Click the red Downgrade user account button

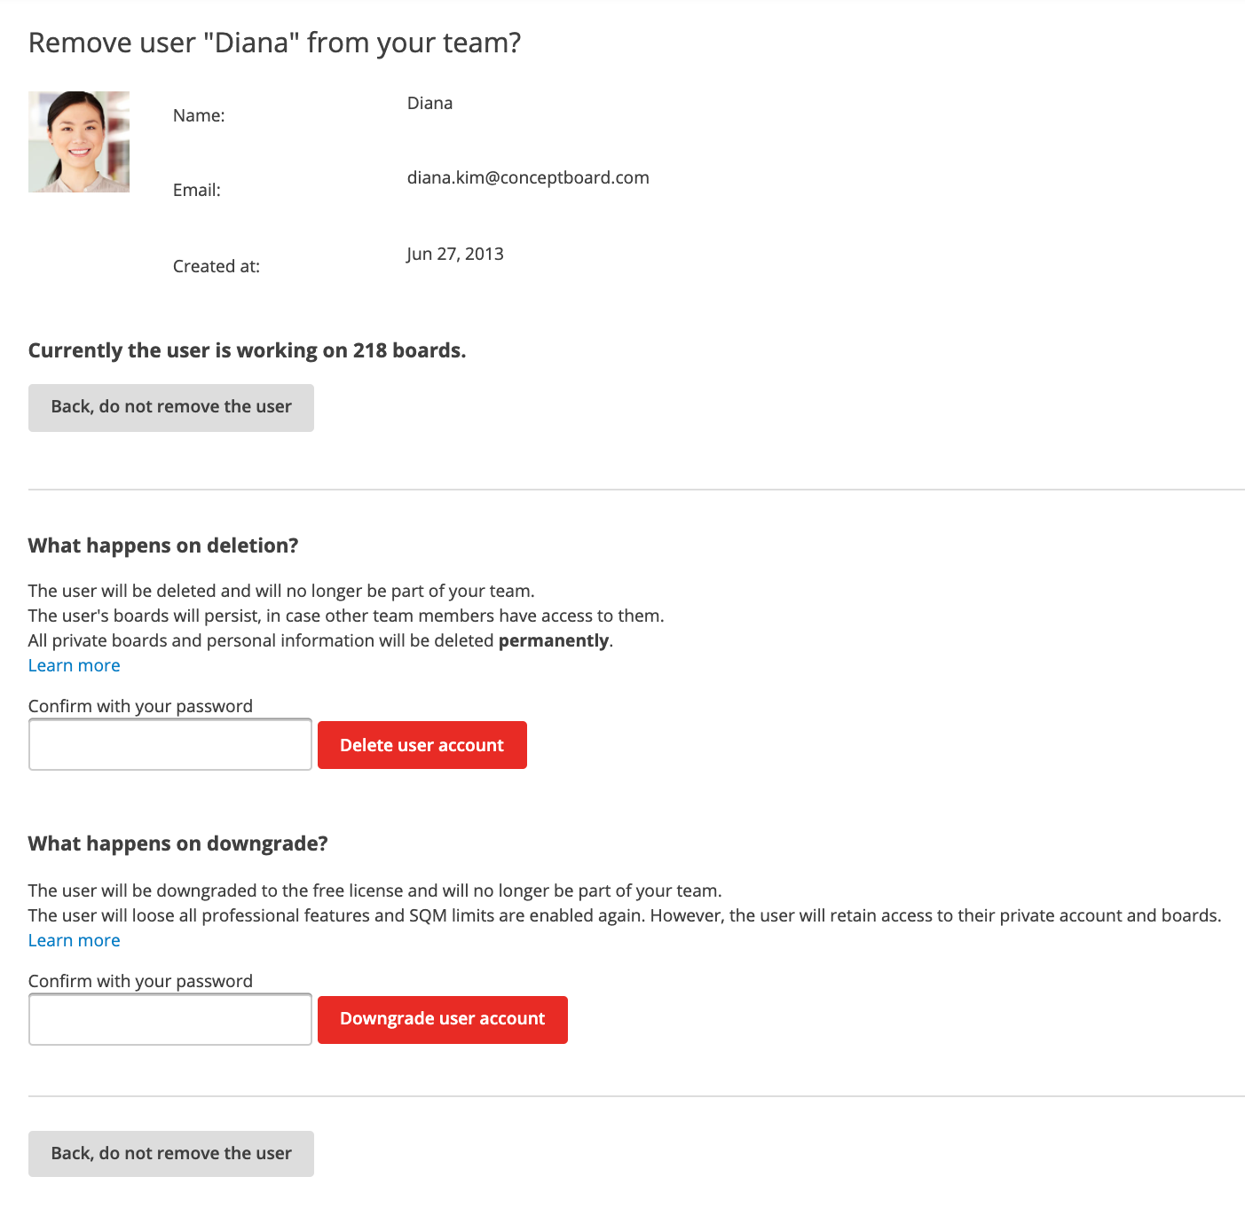point(442,1019)
